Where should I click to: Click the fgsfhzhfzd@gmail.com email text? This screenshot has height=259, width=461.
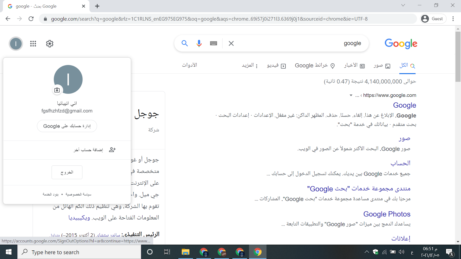click(67, 111)
